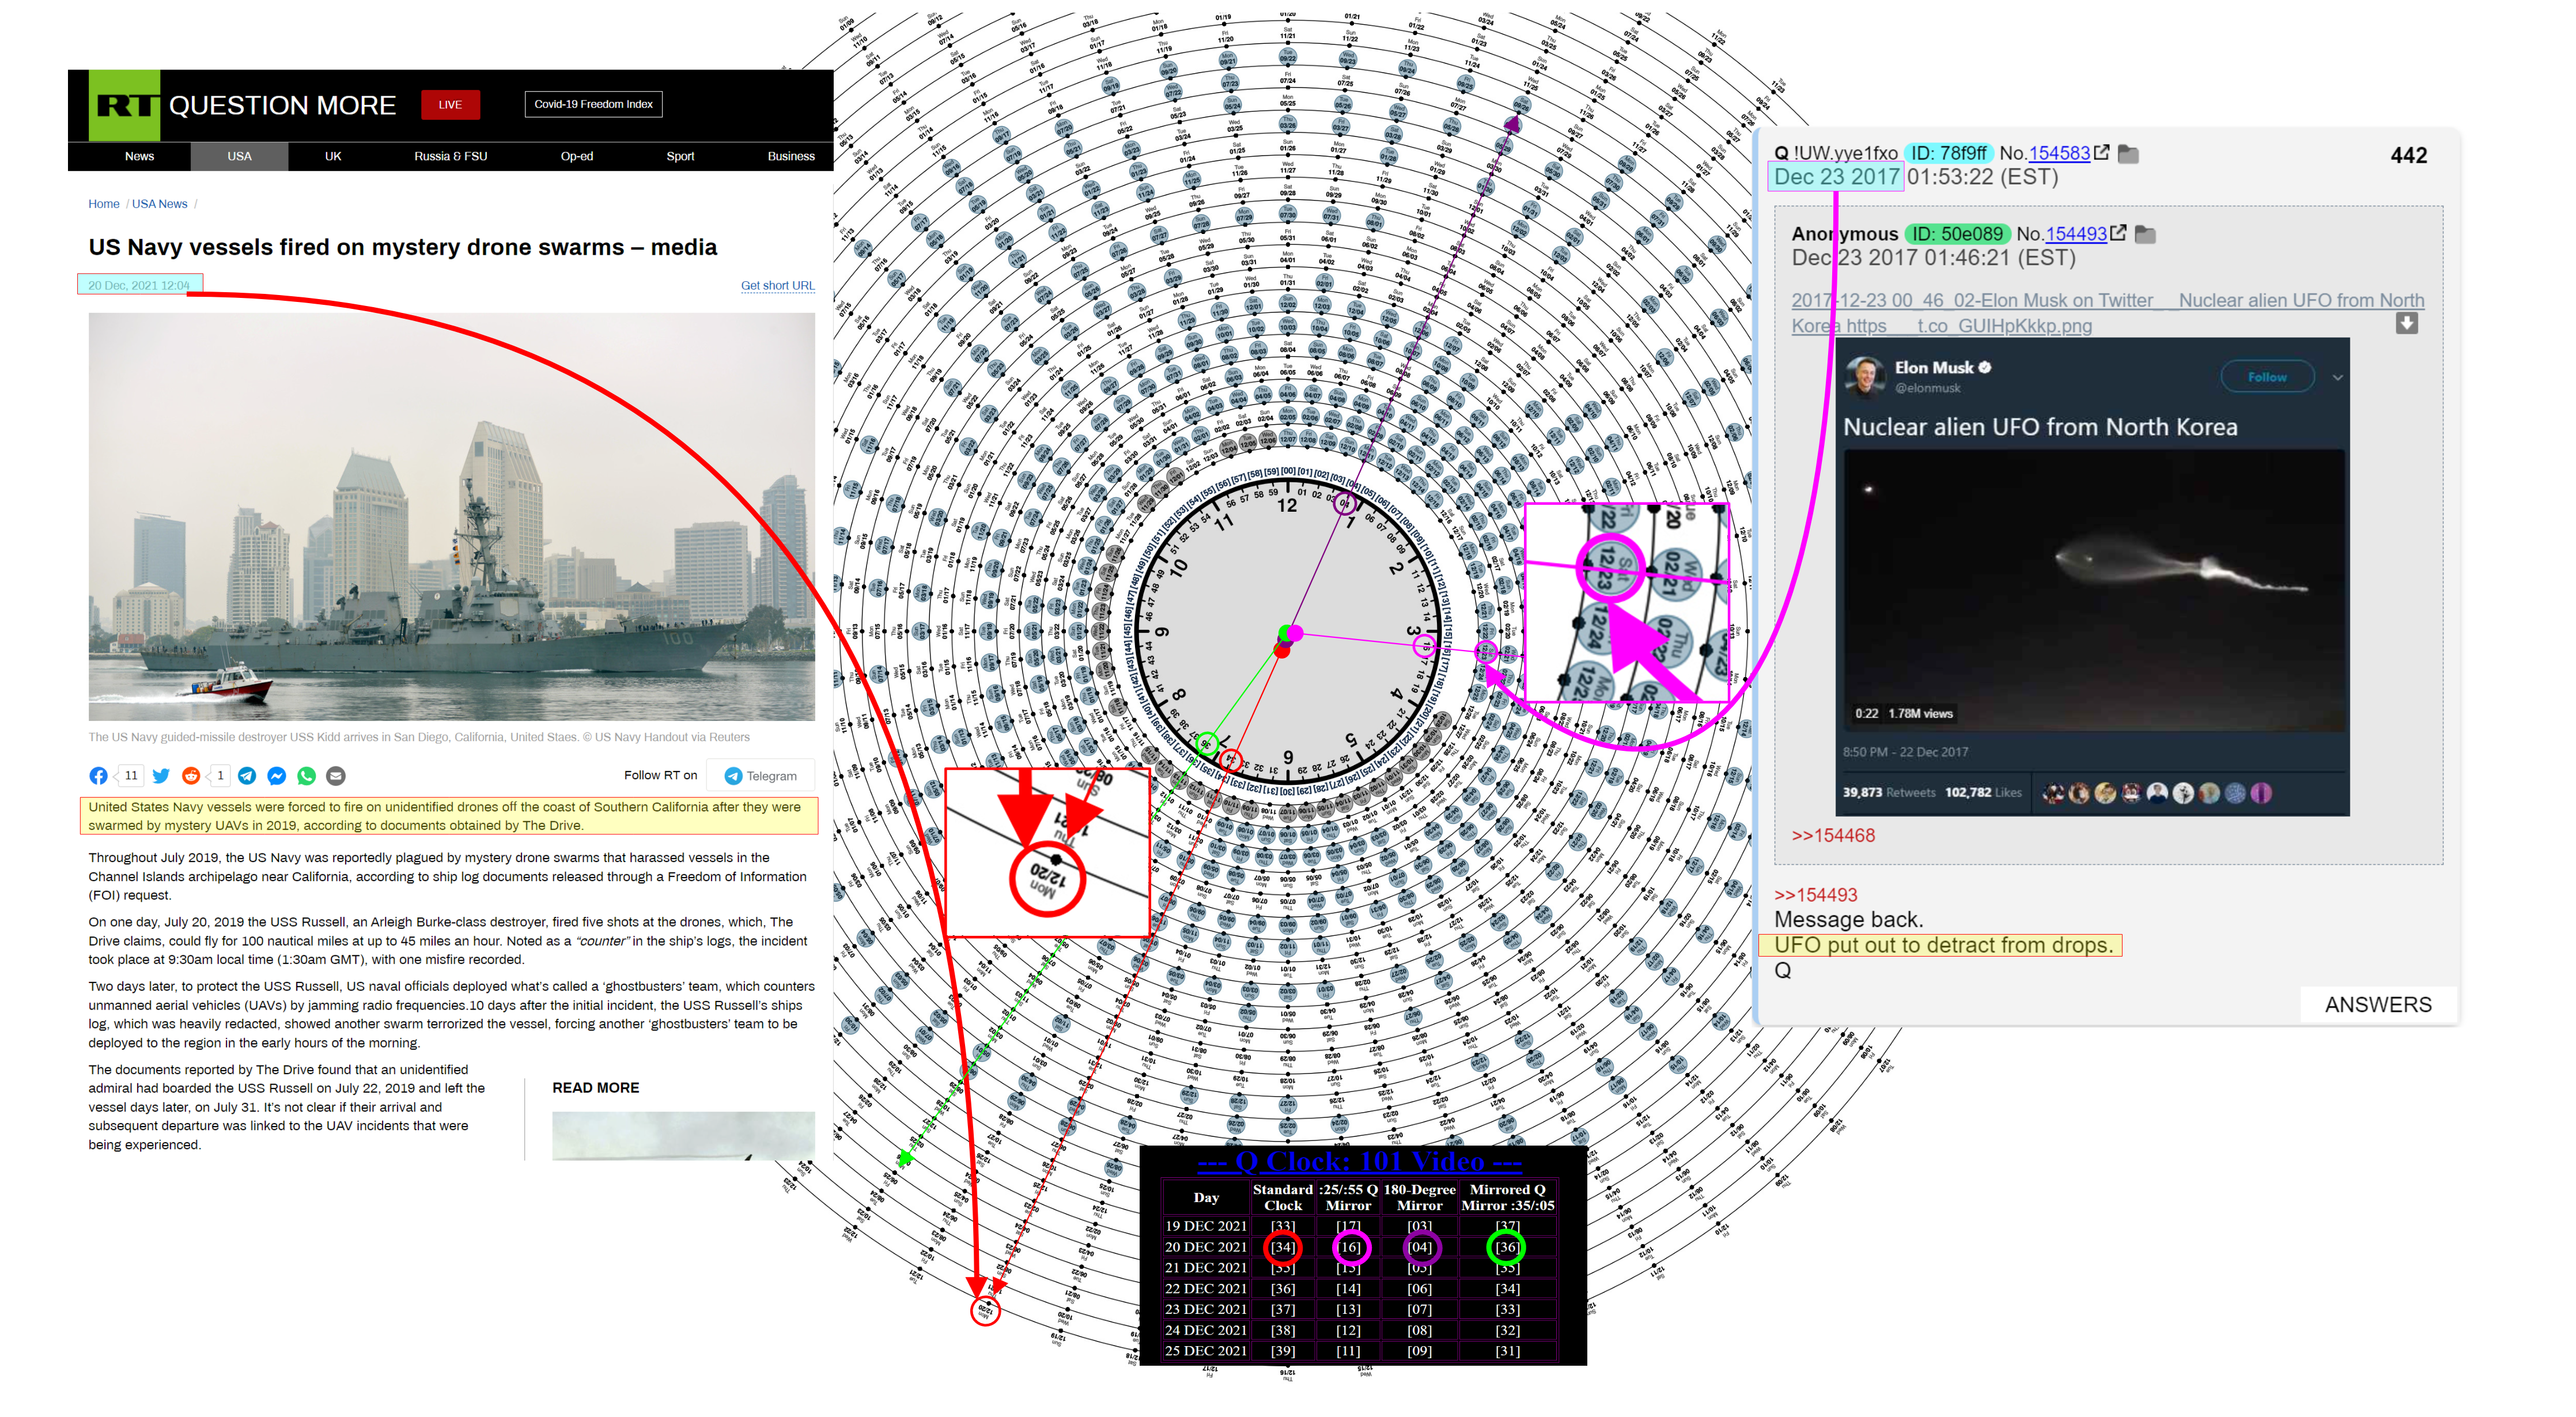This screenshot has width=2576, height=1417.
Task: Click the Home breadcrumb link
Action: (104, 204)
